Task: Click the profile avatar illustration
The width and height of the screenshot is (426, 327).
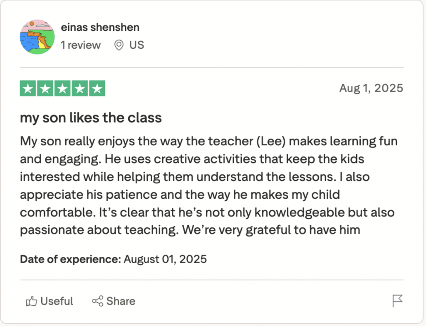Action: coord(37,37)
